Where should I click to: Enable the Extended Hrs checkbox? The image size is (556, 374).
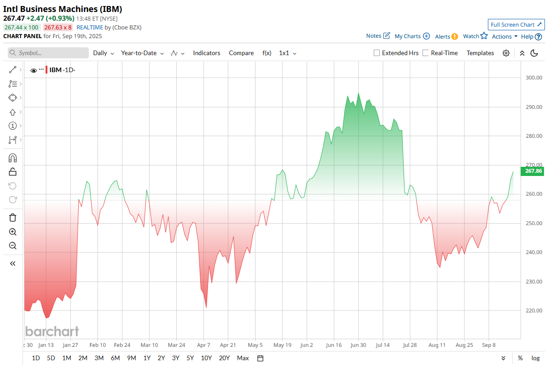click(x=376, y=53)
